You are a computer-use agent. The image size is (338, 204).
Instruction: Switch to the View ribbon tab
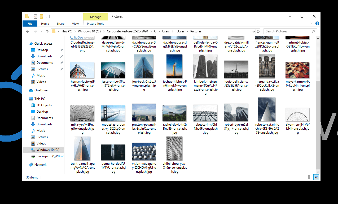[x=75, y=24]
